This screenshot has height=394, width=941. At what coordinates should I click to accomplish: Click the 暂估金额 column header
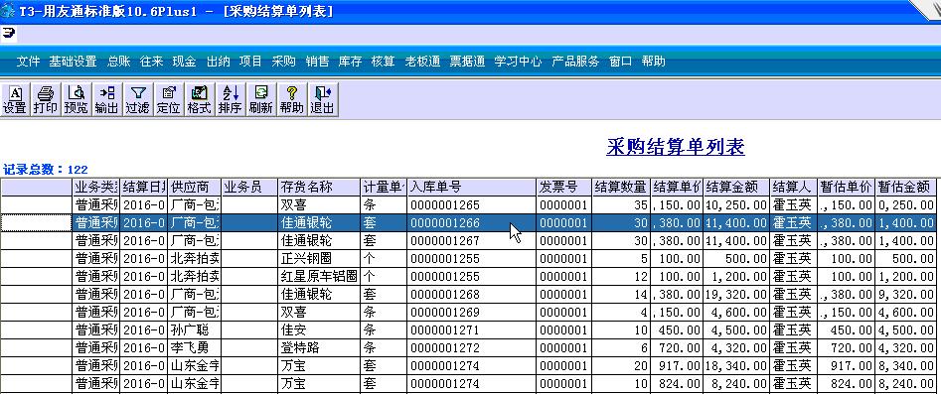[x=905, y=187]
